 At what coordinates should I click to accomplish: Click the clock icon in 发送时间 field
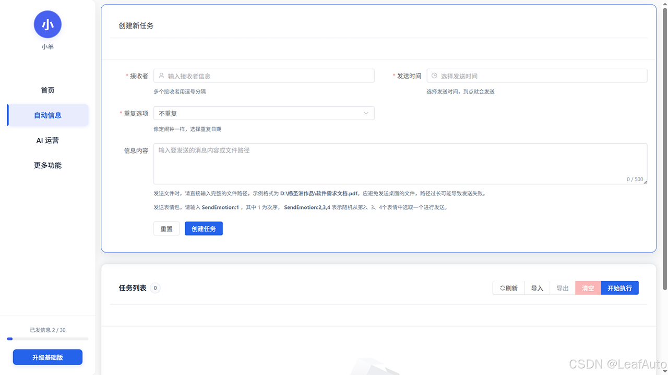[434, 76]
